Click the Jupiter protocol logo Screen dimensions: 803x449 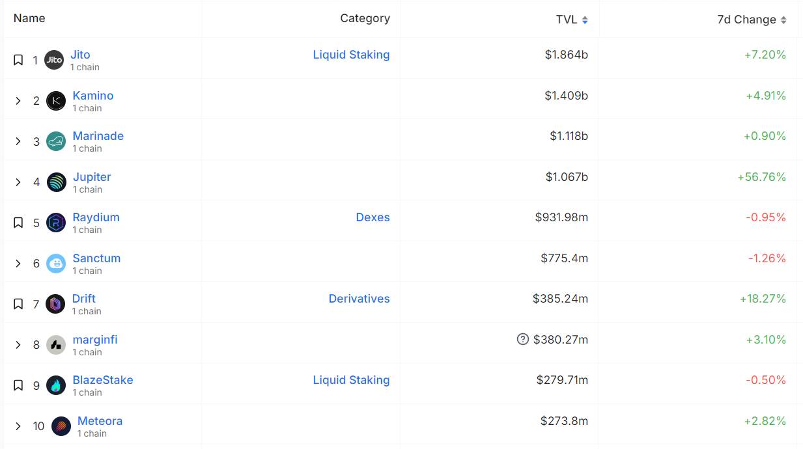click(56, 182)
